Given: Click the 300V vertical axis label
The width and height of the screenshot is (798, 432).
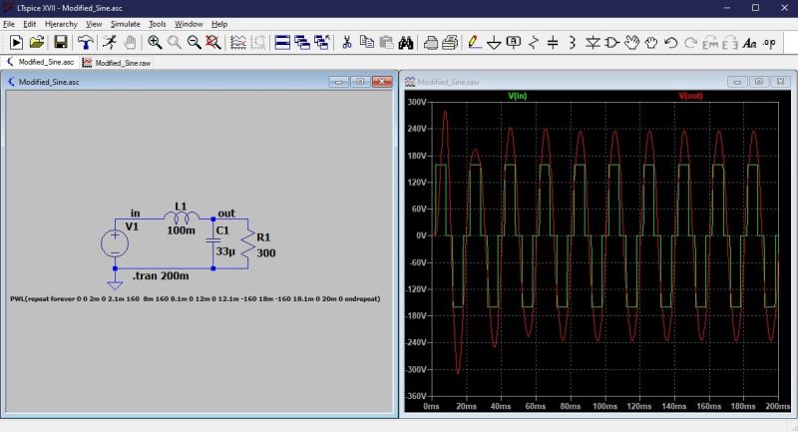Looking at the screenshot, I should pos(417,102).
